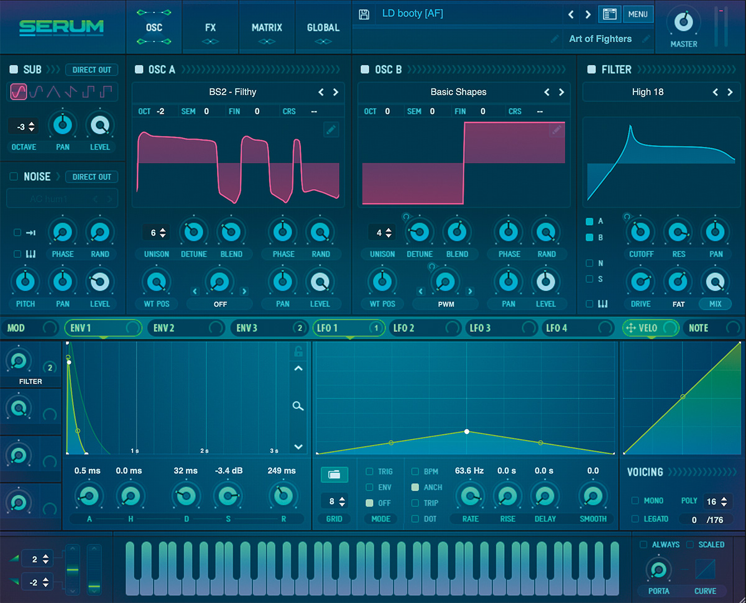Select the sine sub waveform

click(x=19, y=93)
